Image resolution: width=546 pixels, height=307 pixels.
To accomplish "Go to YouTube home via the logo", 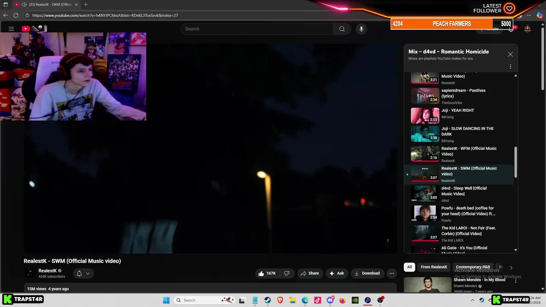I will coord(34,29).
